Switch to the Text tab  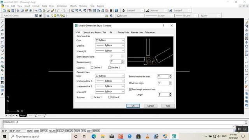104,32
